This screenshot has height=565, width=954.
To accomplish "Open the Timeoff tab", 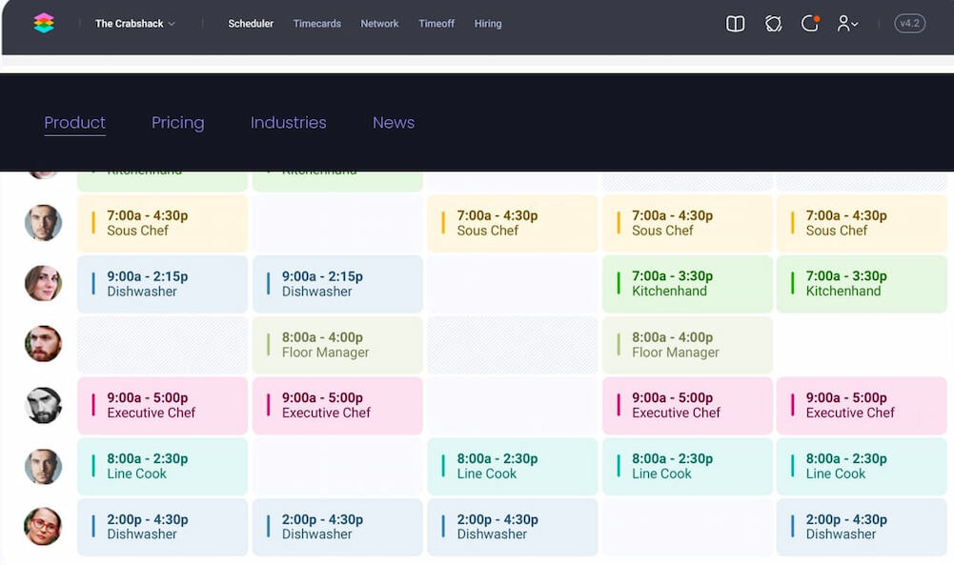I will coord(436,24).
